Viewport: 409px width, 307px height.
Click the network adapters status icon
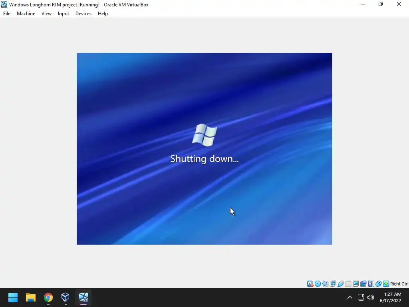point(333,283)
